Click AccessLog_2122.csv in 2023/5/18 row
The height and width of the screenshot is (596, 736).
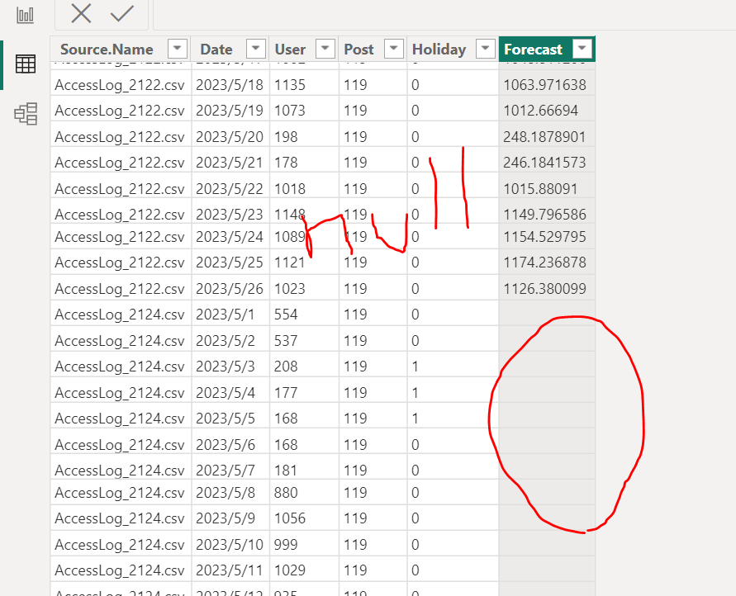120,85
